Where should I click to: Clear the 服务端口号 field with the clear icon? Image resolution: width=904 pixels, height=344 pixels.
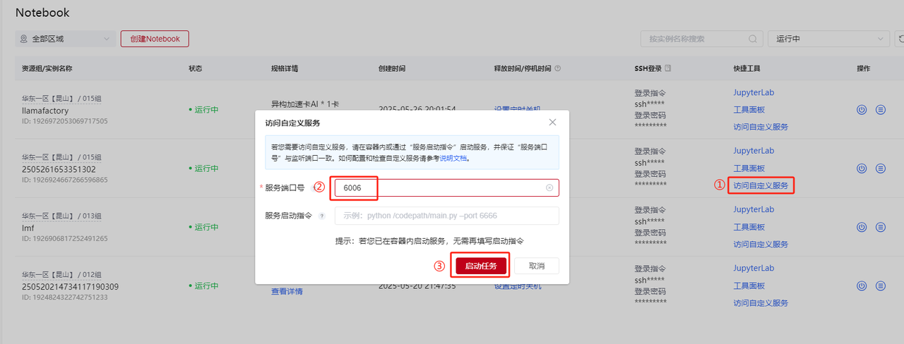click(549, 188)
